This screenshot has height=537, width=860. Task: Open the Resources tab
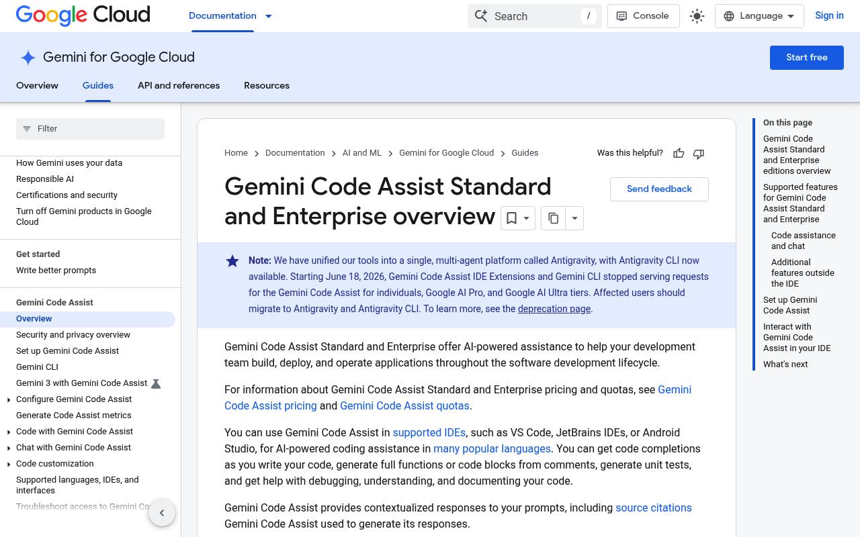[x=267, y=85]
